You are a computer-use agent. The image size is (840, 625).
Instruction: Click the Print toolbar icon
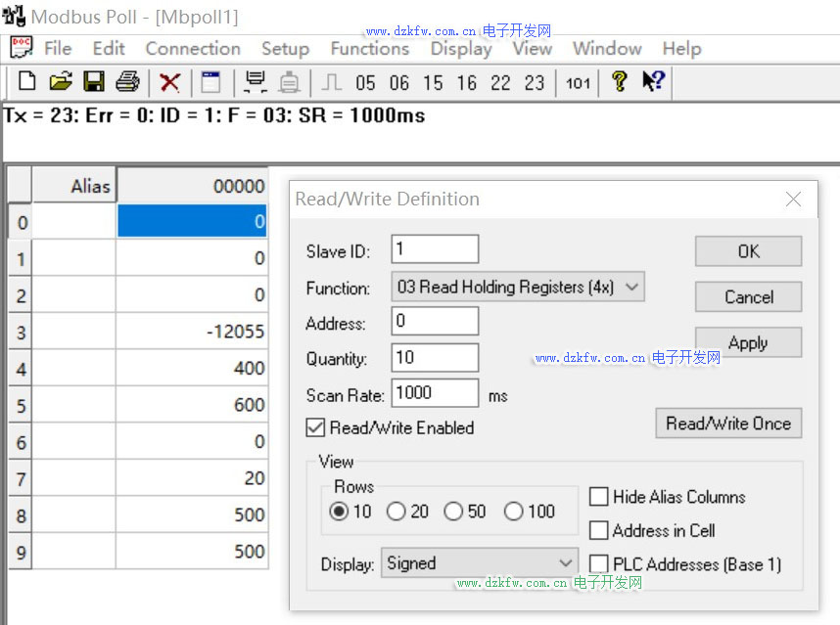pyautogui.click(x=127, y=82)
